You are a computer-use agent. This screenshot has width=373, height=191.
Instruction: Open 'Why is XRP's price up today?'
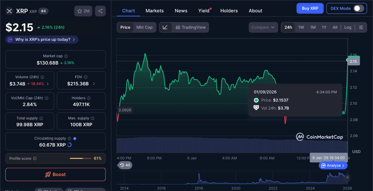point(42,40)
